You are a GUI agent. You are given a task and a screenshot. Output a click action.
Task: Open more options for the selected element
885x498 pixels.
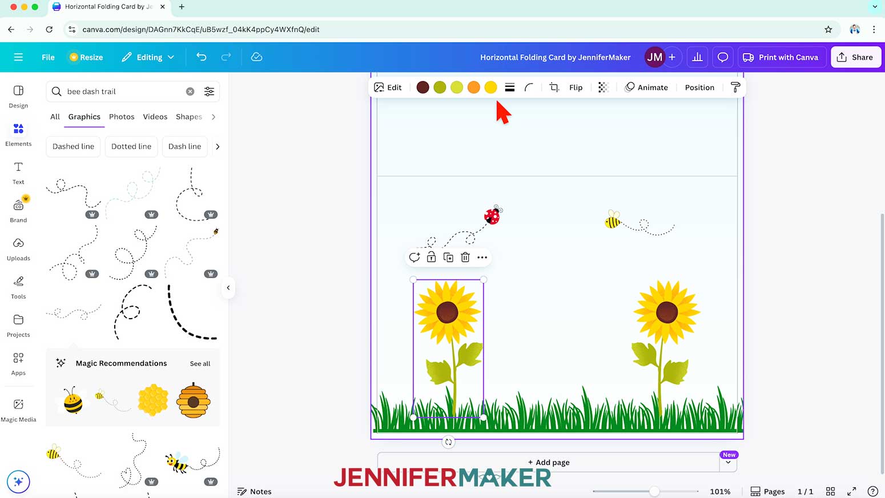[482, 258]
